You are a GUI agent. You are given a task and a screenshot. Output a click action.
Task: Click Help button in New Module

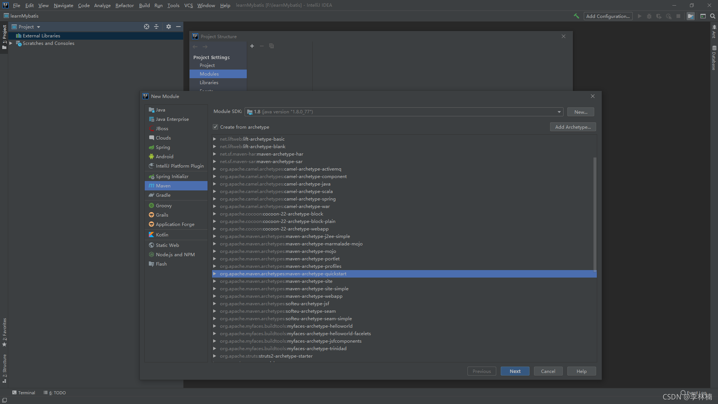point(582,371)
